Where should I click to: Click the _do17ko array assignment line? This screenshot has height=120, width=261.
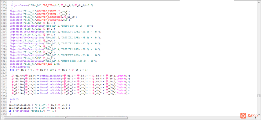pos(71,76)
